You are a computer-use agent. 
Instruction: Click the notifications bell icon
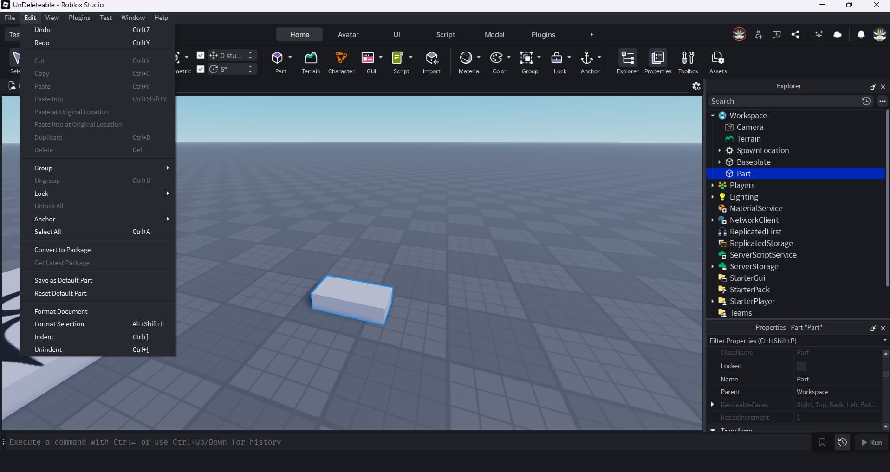click(861, 34)
